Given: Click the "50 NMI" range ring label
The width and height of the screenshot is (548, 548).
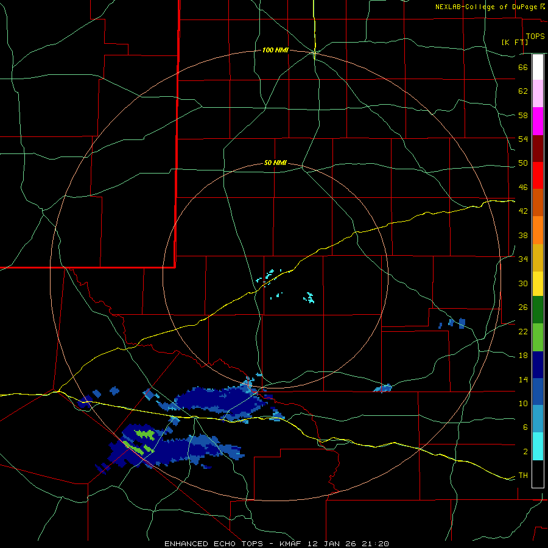Looking at the screenshot, I should pos(275,163).
